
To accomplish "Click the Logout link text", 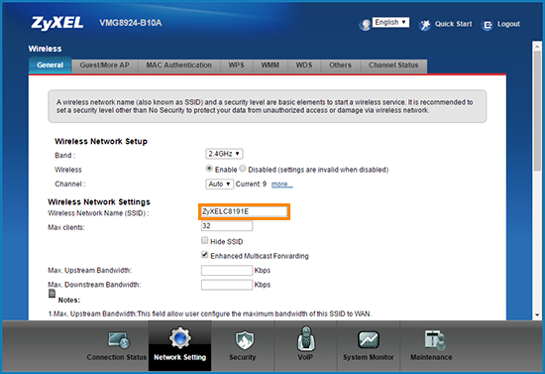I will (x=508, y=24).
